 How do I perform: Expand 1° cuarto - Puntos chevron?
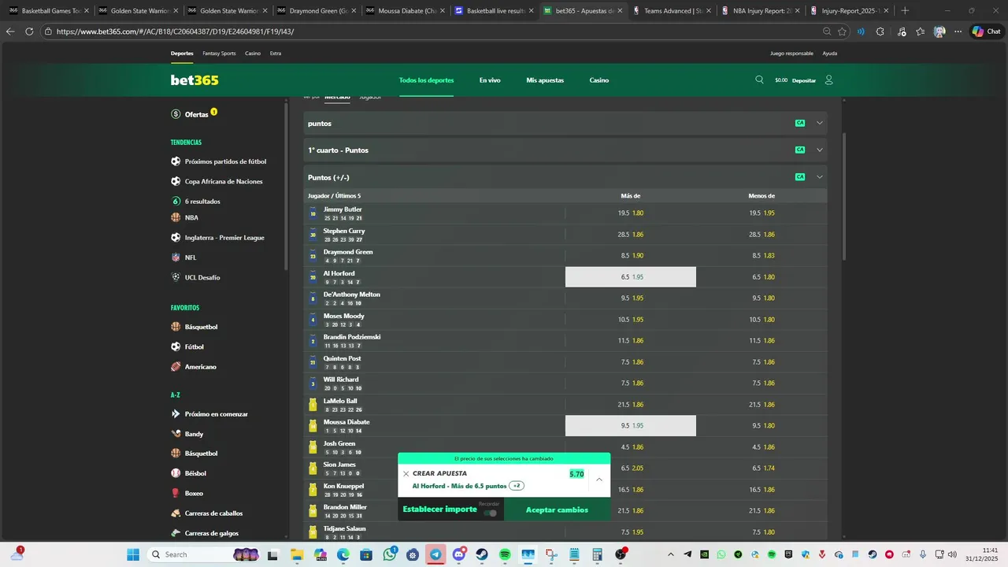[x=820, y=150]
